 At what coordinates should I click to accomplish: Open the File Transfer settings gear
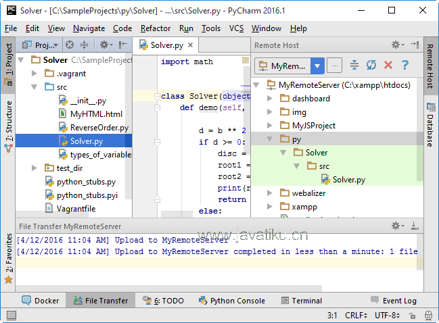397,226
